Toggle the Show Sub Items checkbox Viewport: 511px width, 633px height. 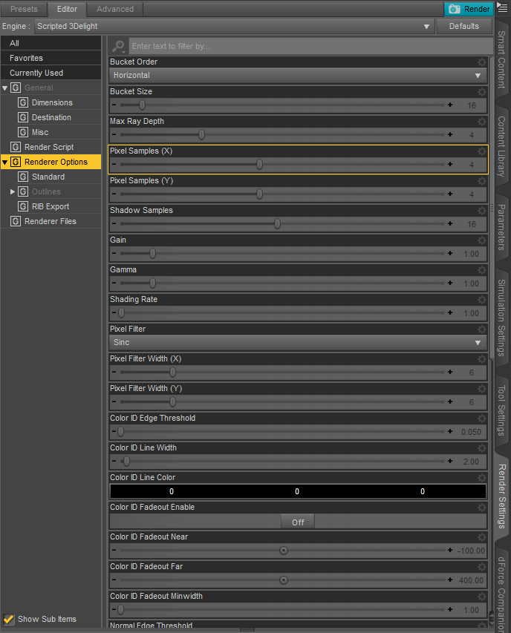pyautogui.click(x=8, y=619)
